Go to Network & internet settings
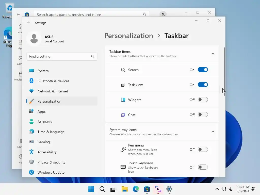Image resolution: width=260 pixels, height=195 pixels. (62, 91)
